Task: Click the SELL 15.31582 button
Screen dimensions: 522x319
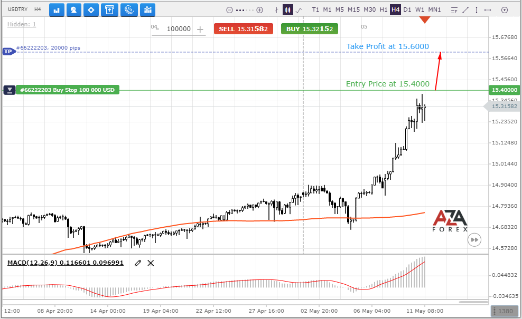Action: (x=244, y=29)
